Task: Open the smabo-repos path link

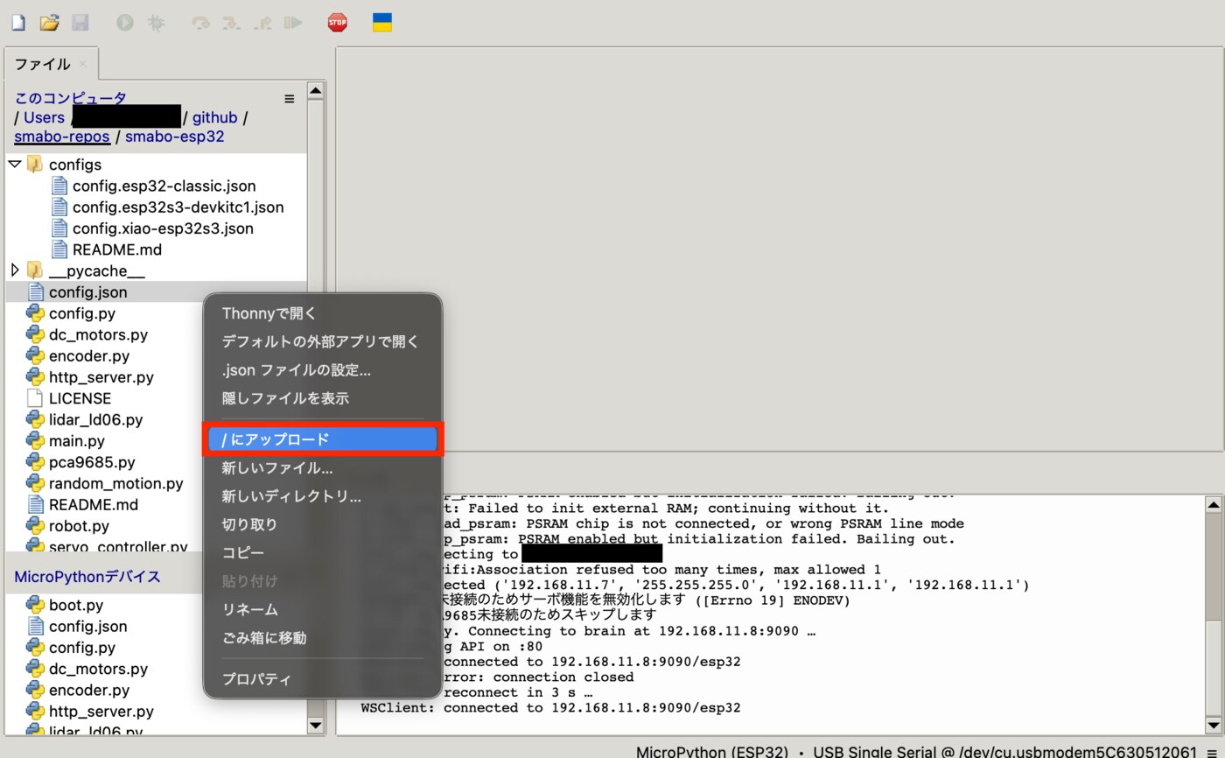Action: pyautogui.click(x=62, y=137)
